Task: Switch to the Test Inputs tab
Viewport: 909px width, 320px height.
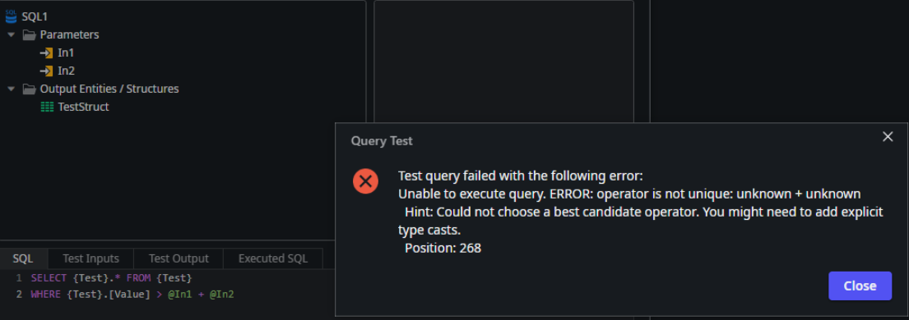Action: pyautogui.click(x=90, y=258)
